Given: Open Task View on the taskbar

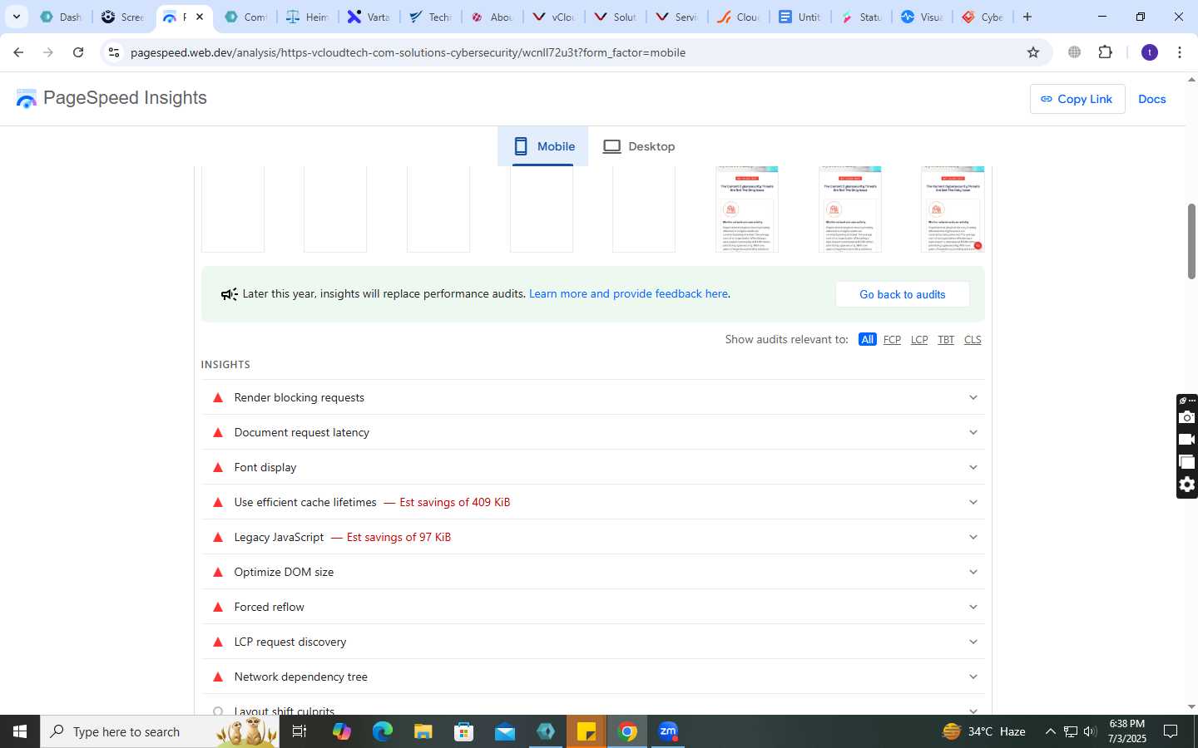Looking at the screenshot, I should coord(299,731).
